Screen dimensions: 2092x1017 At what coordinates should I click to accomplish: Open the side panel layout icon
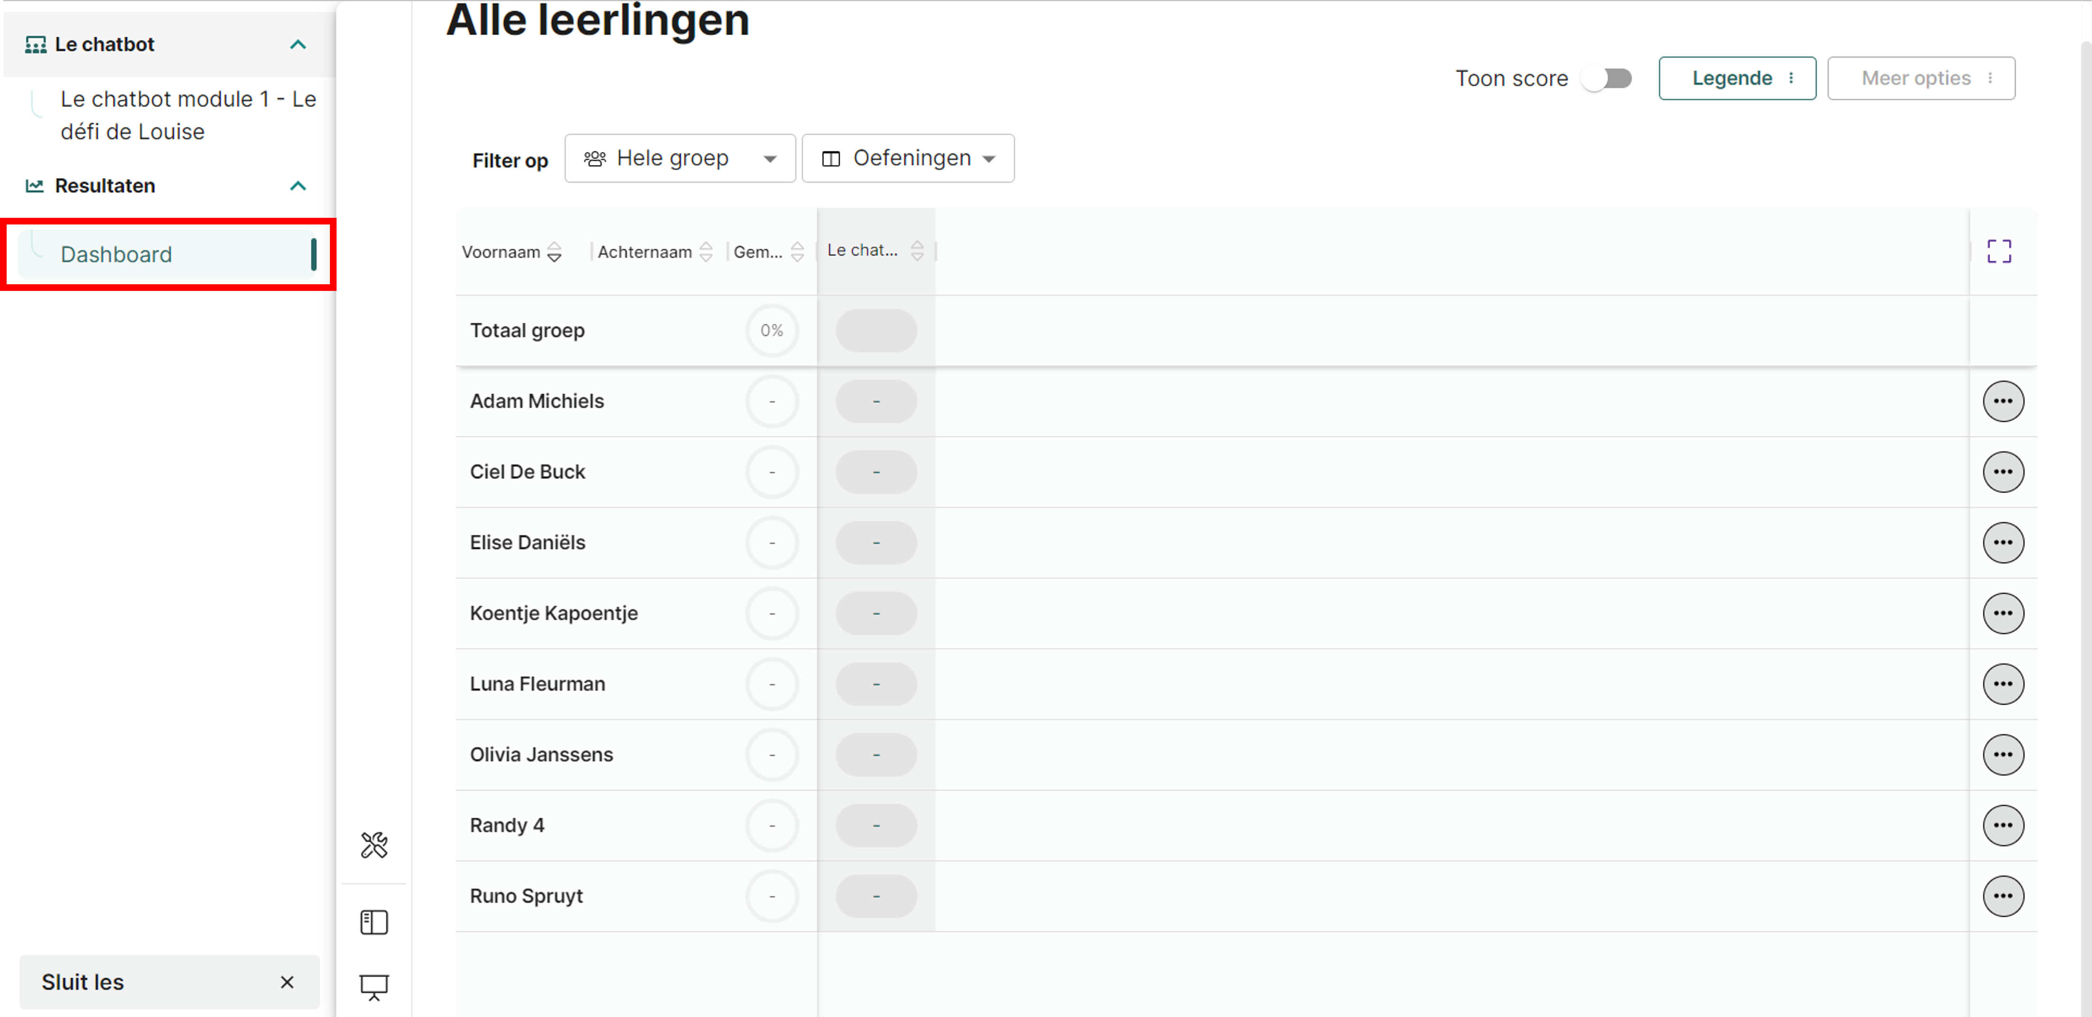pyautogui.click(x=374, y=922)
